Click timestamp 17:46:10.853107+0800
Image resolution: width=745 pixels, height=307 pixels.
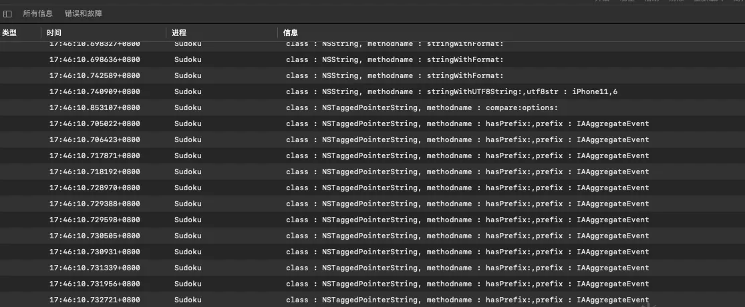95,107
